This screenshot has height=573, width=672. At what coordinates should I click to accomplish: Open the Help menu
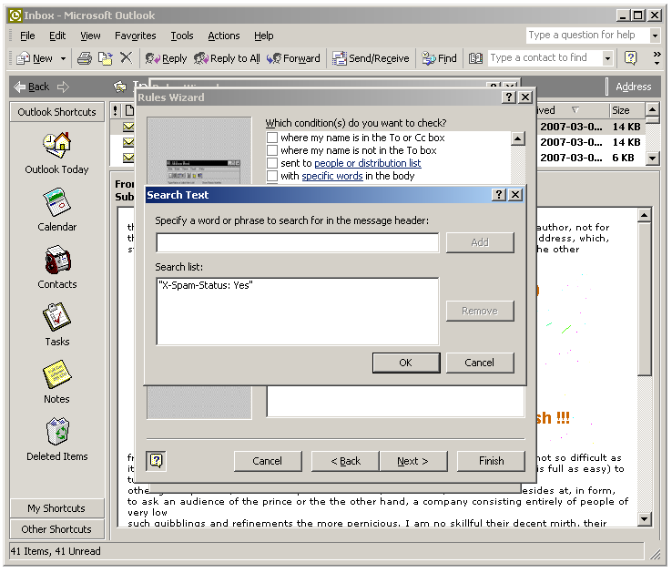click(x=263, y=36)
